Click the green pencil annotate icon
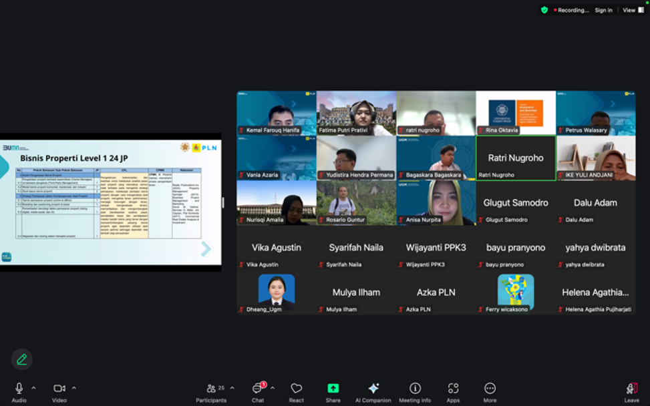Viewport: 650px width, 406px height. [x=21, y=359]
